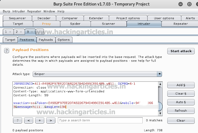Screen dimensions: 198x133
Task: Click the Content-Type header line
Action: pyautogui.click(x=59, y=91)
